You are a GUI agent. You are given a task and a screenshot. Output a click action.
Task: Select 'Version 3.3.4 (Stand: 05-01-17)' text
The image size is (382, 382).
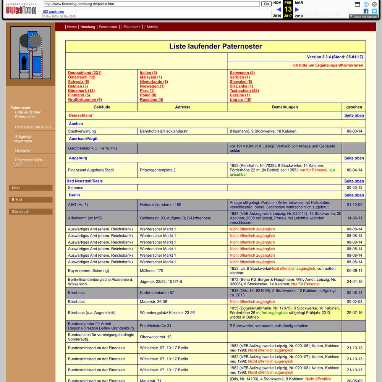coord(335,57)
